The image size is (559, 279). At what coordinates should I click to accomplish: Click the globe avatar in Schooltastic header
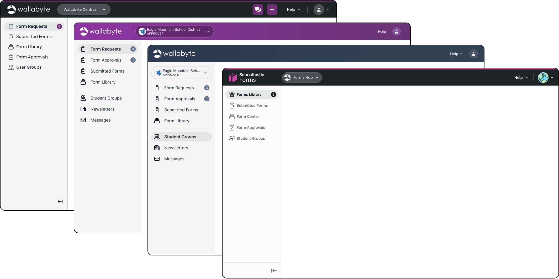coord(543,78)
